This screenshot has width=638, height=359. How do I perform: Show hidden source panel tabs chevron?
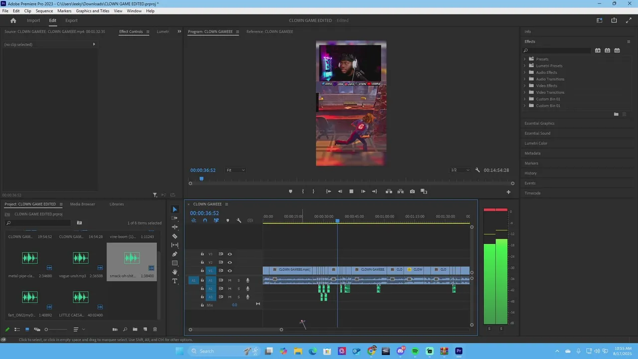point(179,31)
